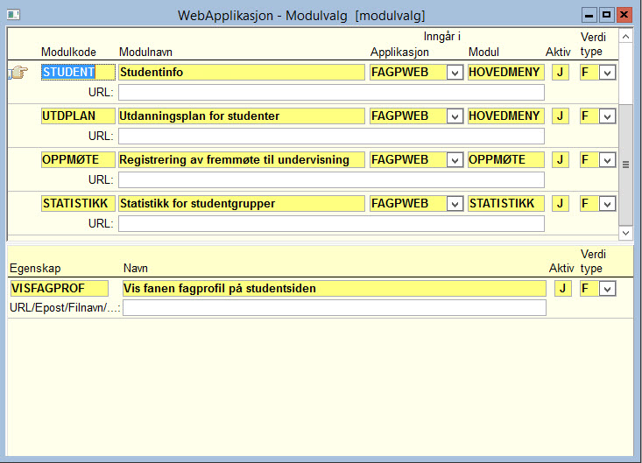Click Vis fanen fagprofil på studentsiden field
Viewport: 642px width, 463px height.
pyautogui.click(x=334, y=289)
